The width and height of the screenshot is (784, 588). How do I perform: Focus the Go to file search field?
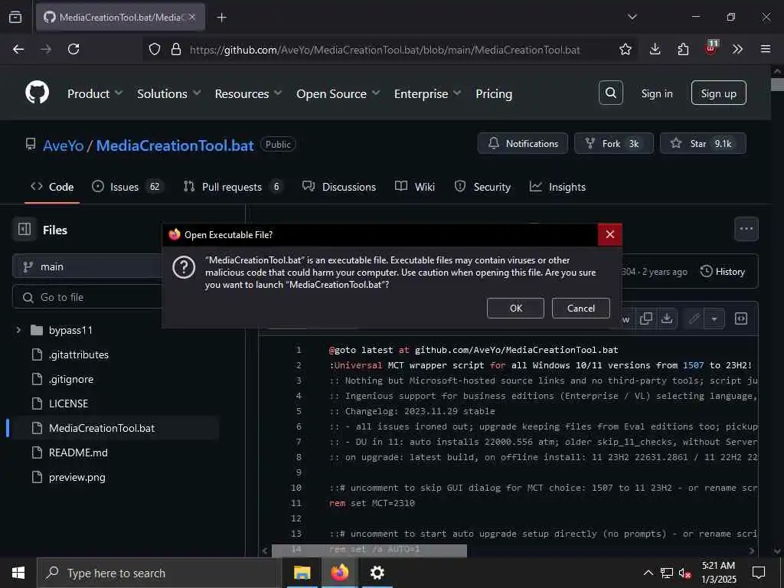(x=87, y=297)
